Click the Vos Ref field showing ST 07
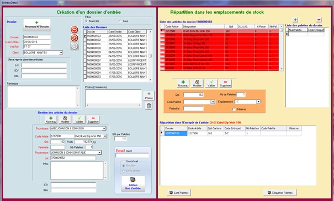The image size is (334, 201). pyautogui.click(x=37, y=46)
